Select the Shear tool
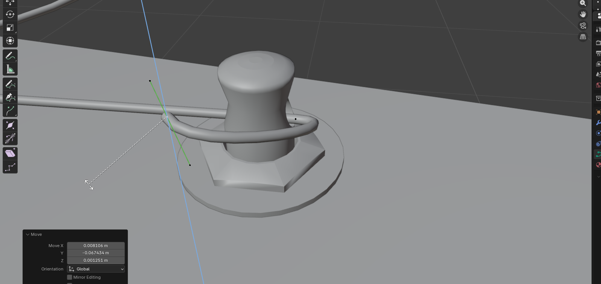 coord(10,153)
